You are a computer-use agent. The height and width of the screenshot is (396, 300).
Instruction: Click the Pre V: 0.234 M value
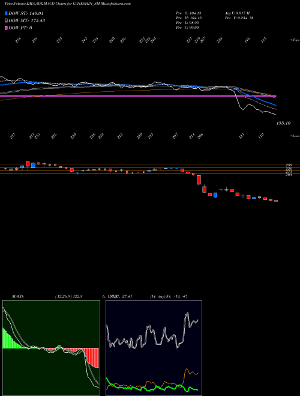(239, 18)
